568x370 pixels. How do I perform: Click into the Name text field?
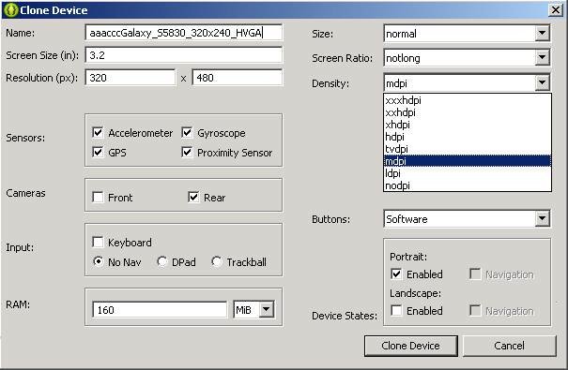coord(184,33)
